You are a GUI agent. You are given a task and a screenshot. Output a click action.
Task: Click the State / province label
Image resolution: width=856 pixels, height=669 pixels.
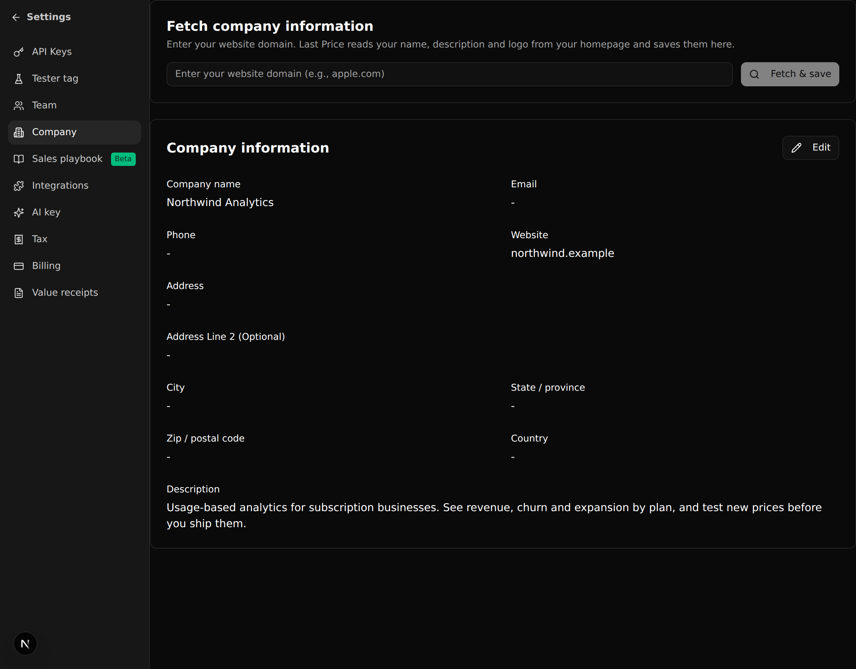(548, 387)
